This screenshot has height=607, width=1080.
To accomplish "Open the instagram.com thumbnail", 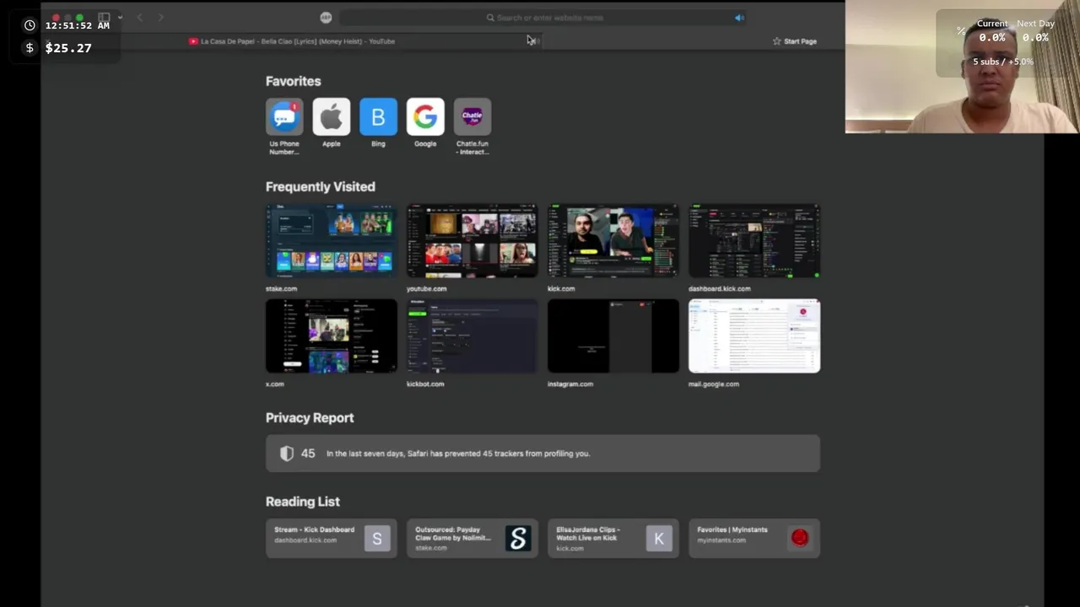I will click(613, 336).
